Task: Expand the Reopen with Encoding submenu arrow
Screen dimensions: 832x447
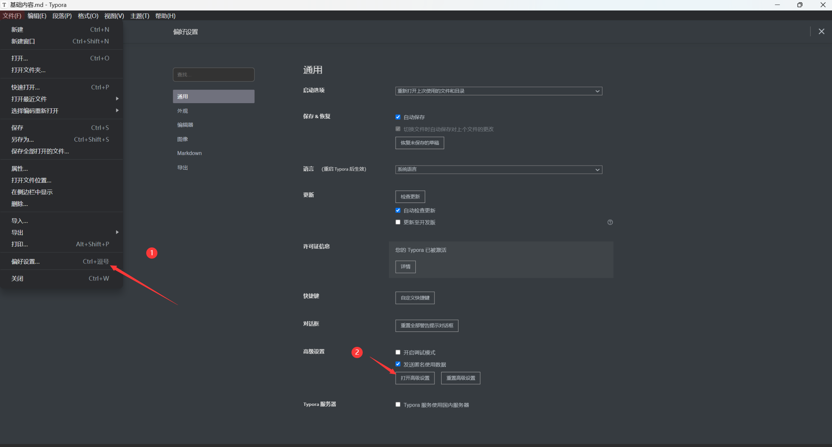Action: (117, 111)
